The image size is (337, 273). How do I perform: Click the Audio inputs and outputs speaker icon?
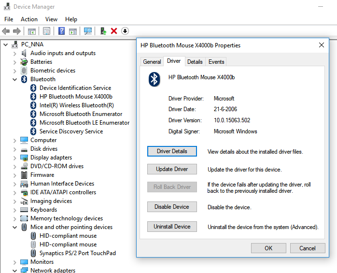click(24, 53)
